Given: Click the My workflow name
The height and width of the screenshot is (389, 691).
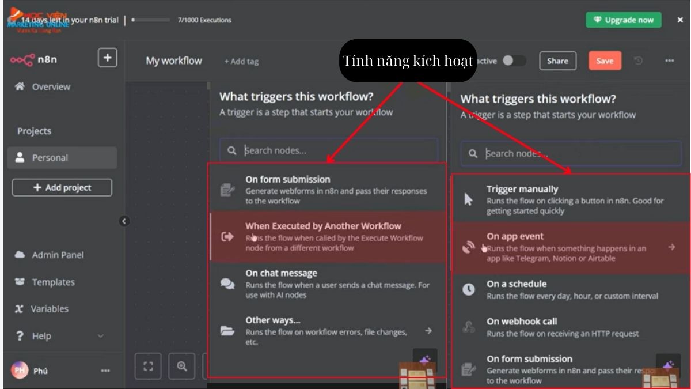Looking at the screenshot, I should point(174,61).
